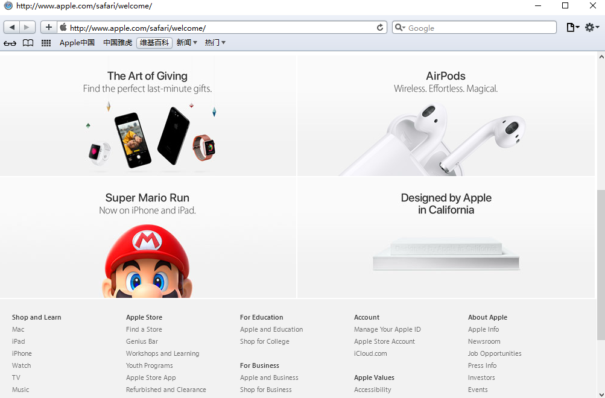Click Investors link
The width and height of the screenshot is (605, 398).
click(481, 377)
